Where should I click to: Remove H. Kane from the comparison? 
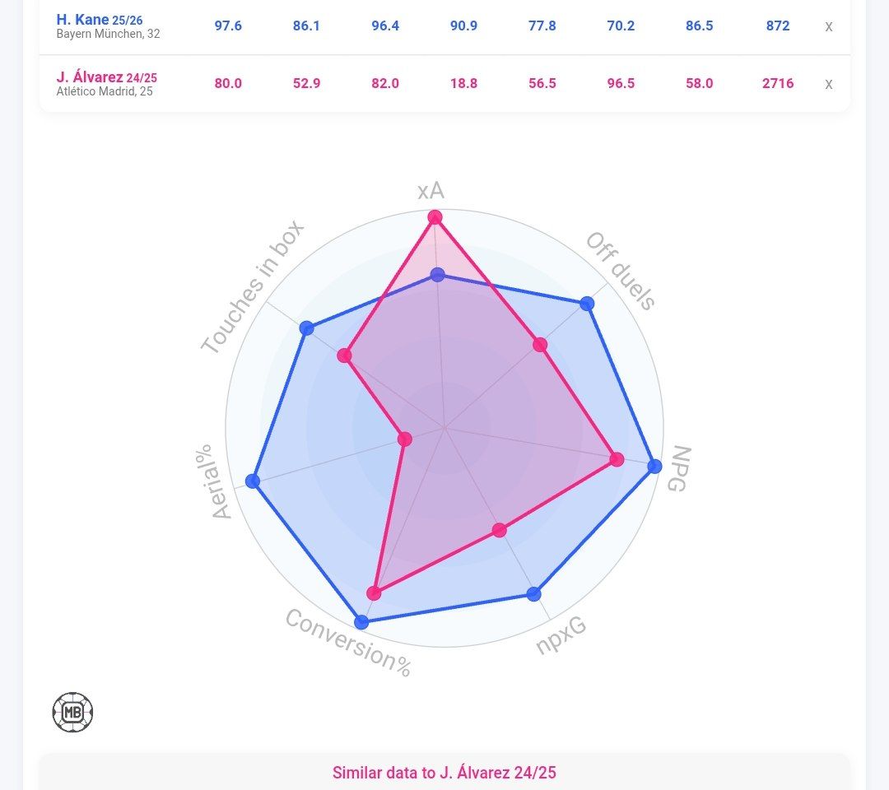point(828,26)
